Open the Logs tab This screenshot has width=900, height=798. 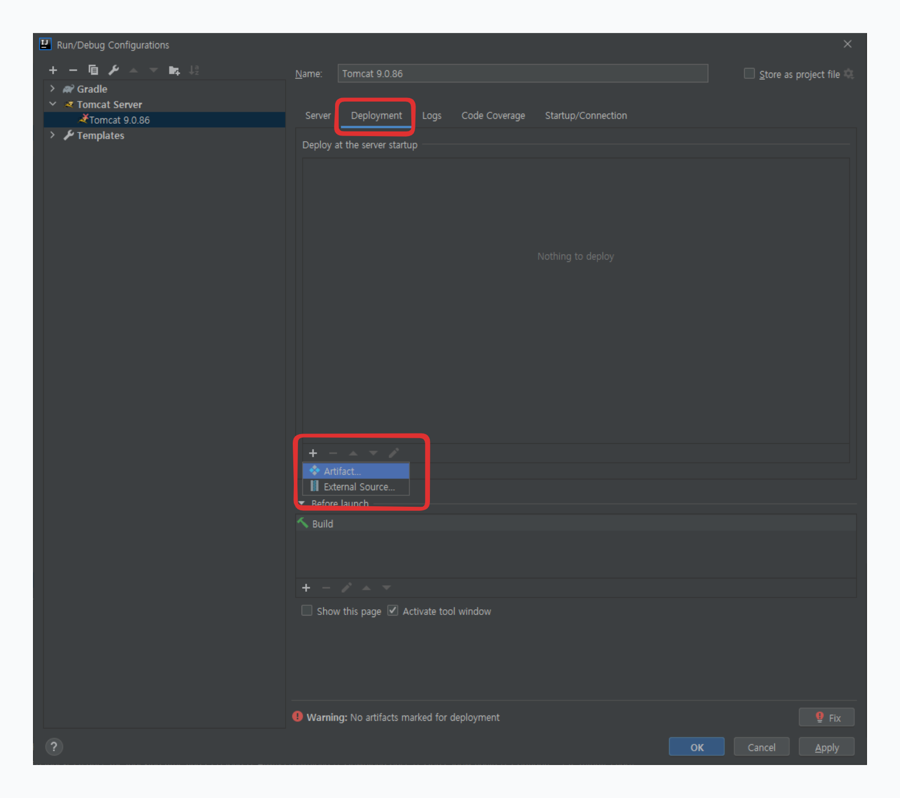pyautogui.click(x=432, y=115)
